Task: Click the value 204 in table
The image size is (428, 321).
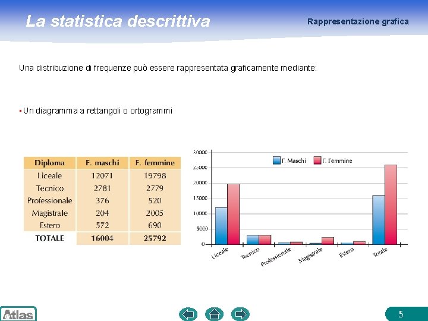Action: pyautogui.click(x=102, y=213)
